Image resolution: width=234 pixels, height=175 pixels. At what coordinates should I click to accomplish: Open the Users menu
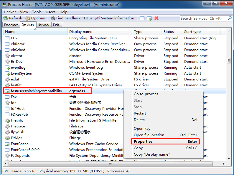click(50, 12)
